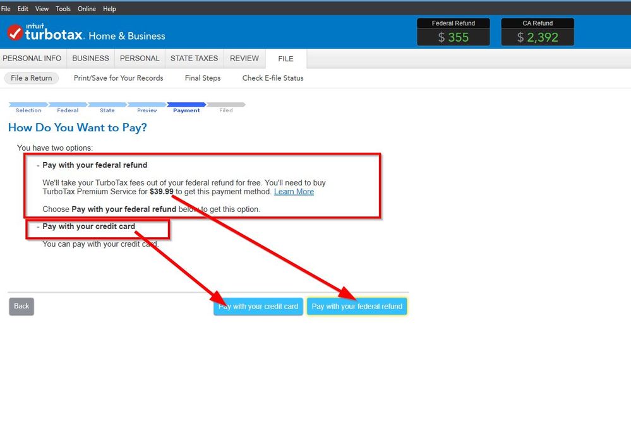The width and height of the screenshot is (631, 446).
Task: Open the Help menu
Action: point(109,9)
